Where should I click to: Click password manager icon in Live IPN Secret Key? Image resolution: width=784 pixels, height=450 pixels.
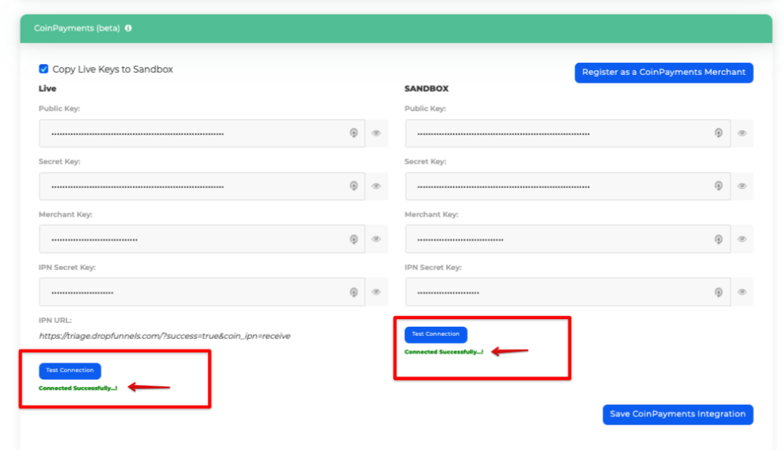353,292
